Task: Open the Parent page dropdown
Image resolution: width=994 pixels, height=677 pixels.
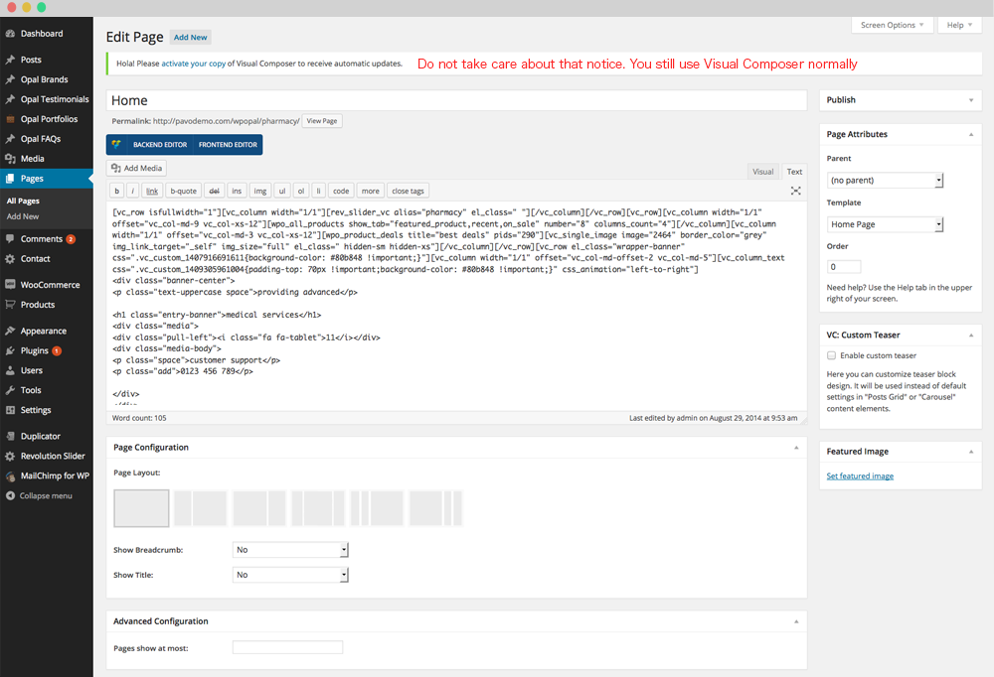Action: (885, 181)
